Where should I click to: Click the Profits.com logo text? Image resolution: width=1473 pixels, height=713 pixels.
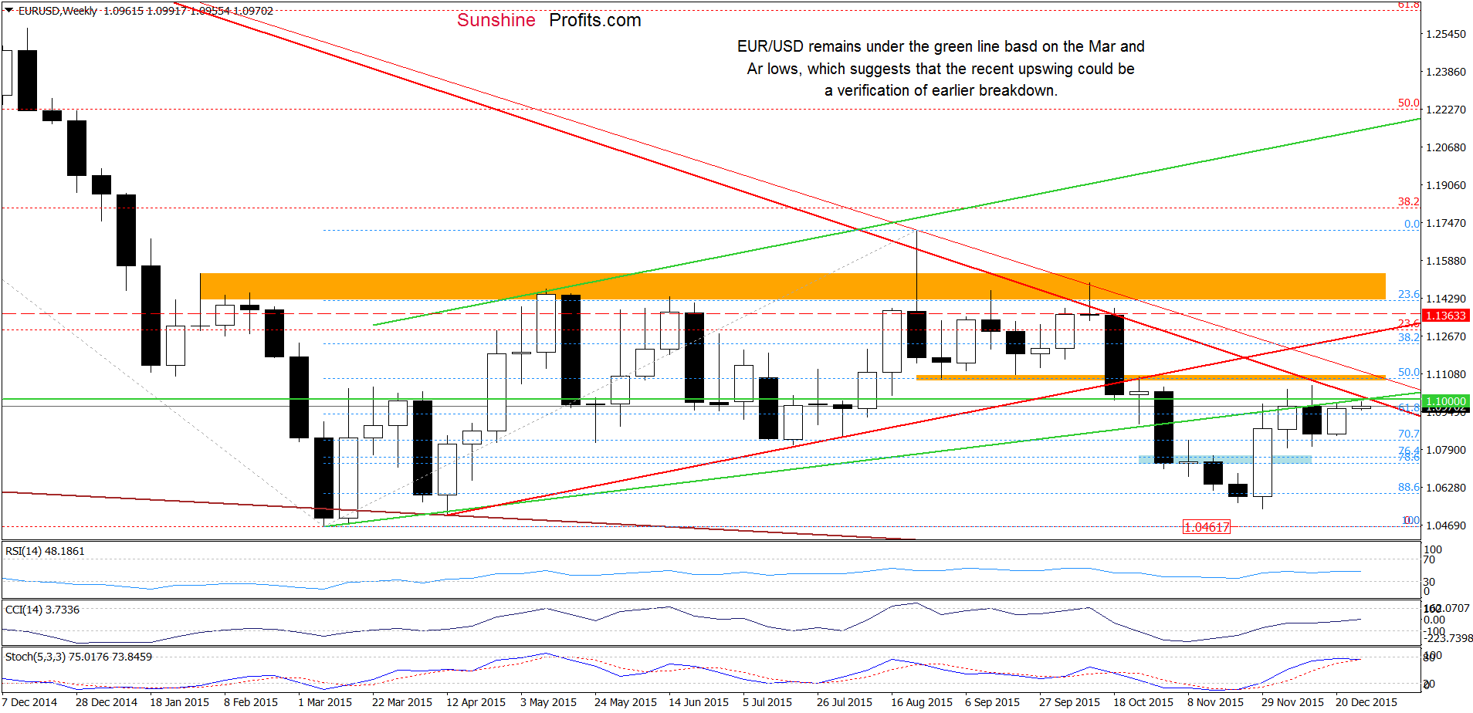[595, 20]
